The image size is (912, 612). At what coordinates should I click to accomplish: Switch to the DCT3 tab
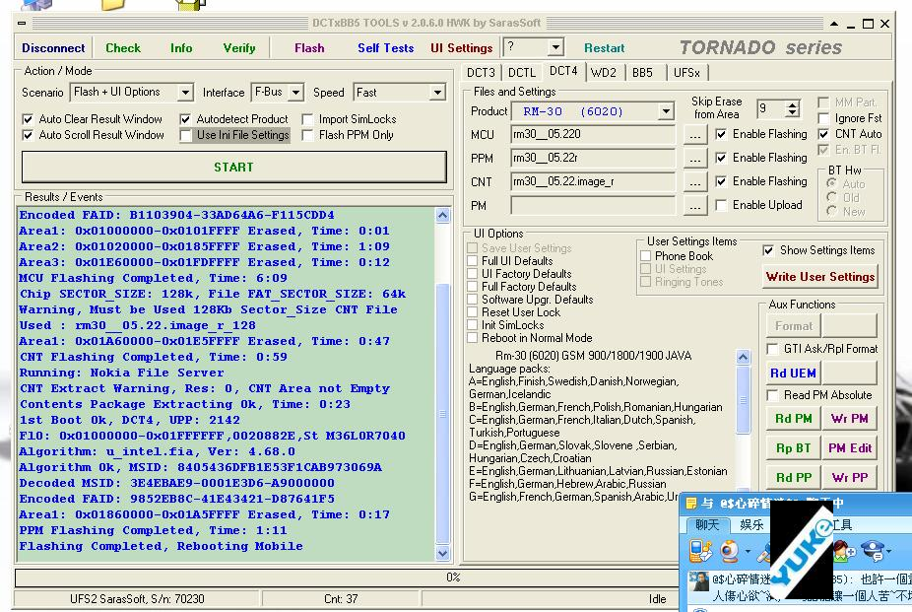(481, 73)
